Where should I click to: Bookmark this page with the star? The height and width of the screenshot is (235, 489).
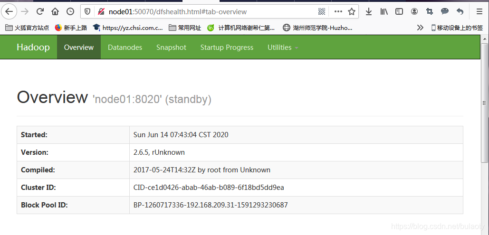pyautogui.click(x=352, y=12)
